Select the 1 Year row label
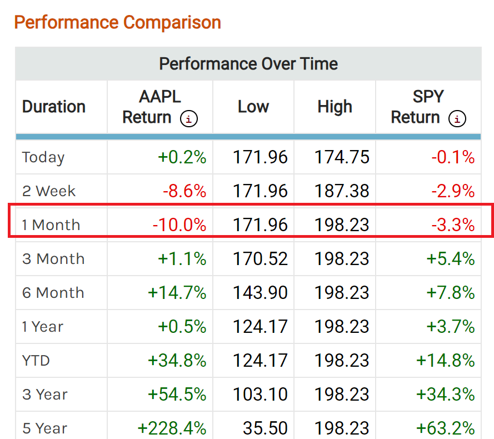494x439 pixels. [43, 327]
